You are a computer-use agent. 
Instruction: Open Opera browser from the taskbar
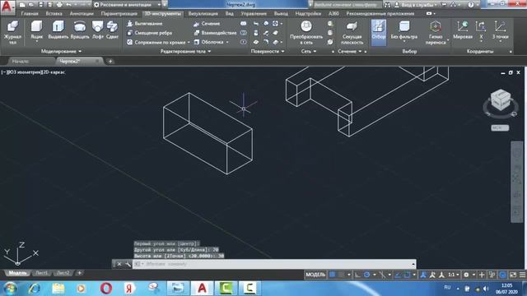(106, 289)
